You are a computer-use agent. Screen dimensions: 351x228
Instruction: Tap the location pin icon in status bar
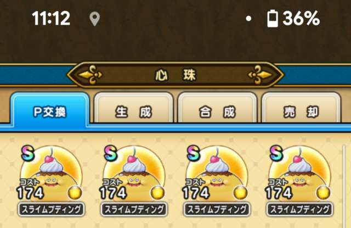[x=94, y=19]
